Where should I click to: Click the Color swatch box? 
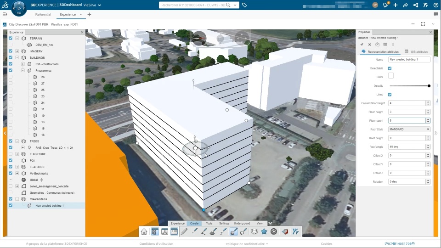[x=391, y=76]
